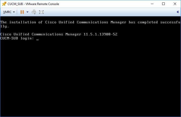This screenshot has width=181, height=117.
Task: Click the VMware Remote Console title bar icon
Action: [x=4, y=4]
